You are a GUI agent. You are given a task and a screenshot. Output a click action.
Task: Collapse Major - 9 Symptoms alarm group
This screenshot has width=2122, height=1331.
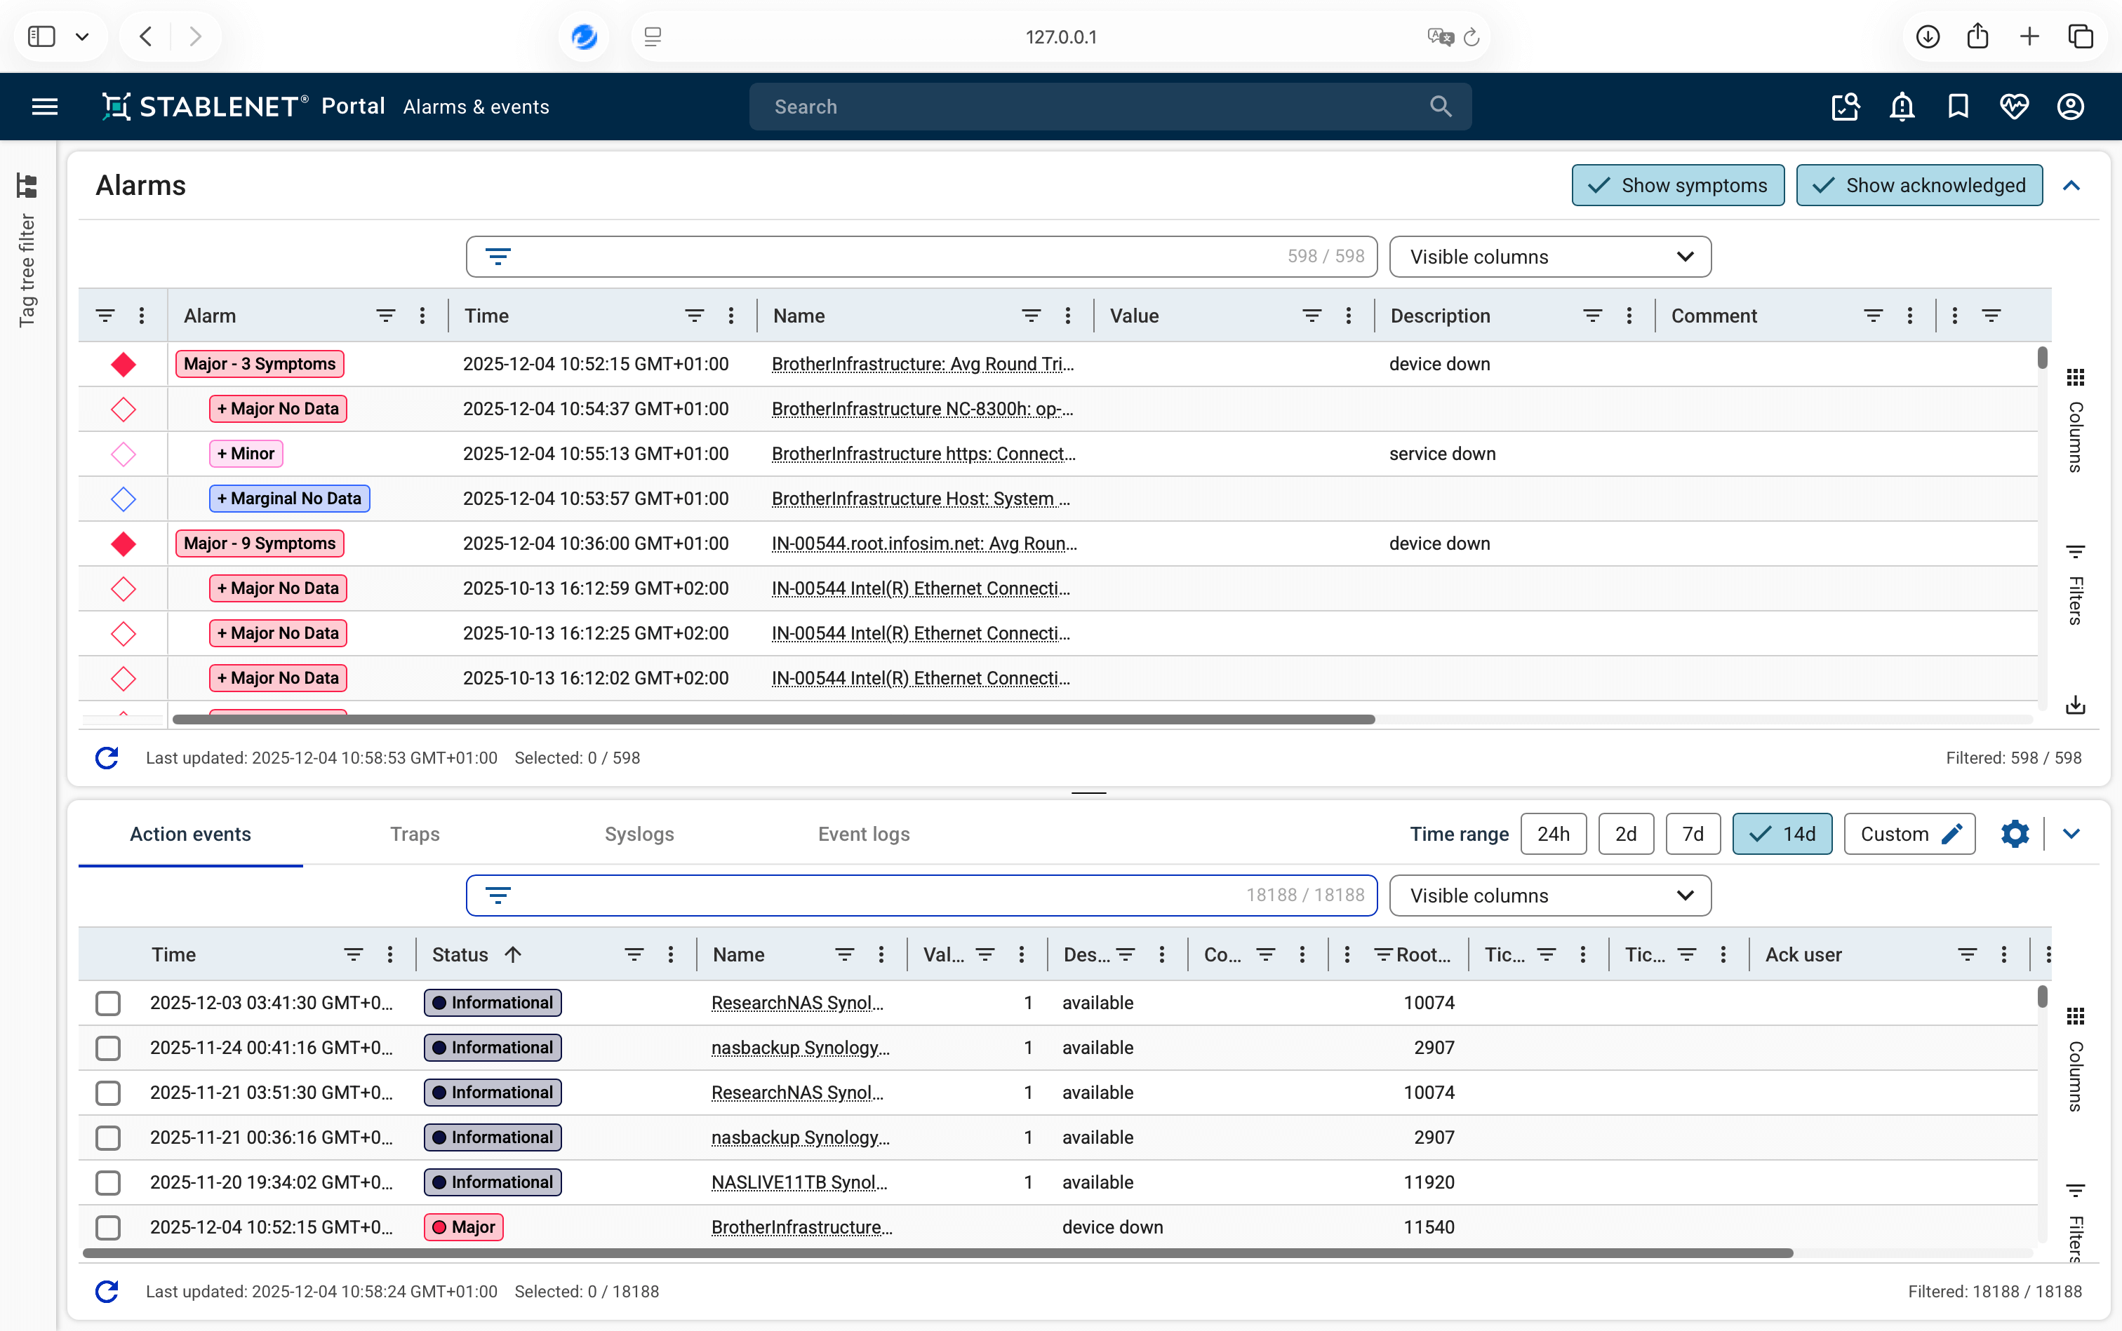point(259,543)
